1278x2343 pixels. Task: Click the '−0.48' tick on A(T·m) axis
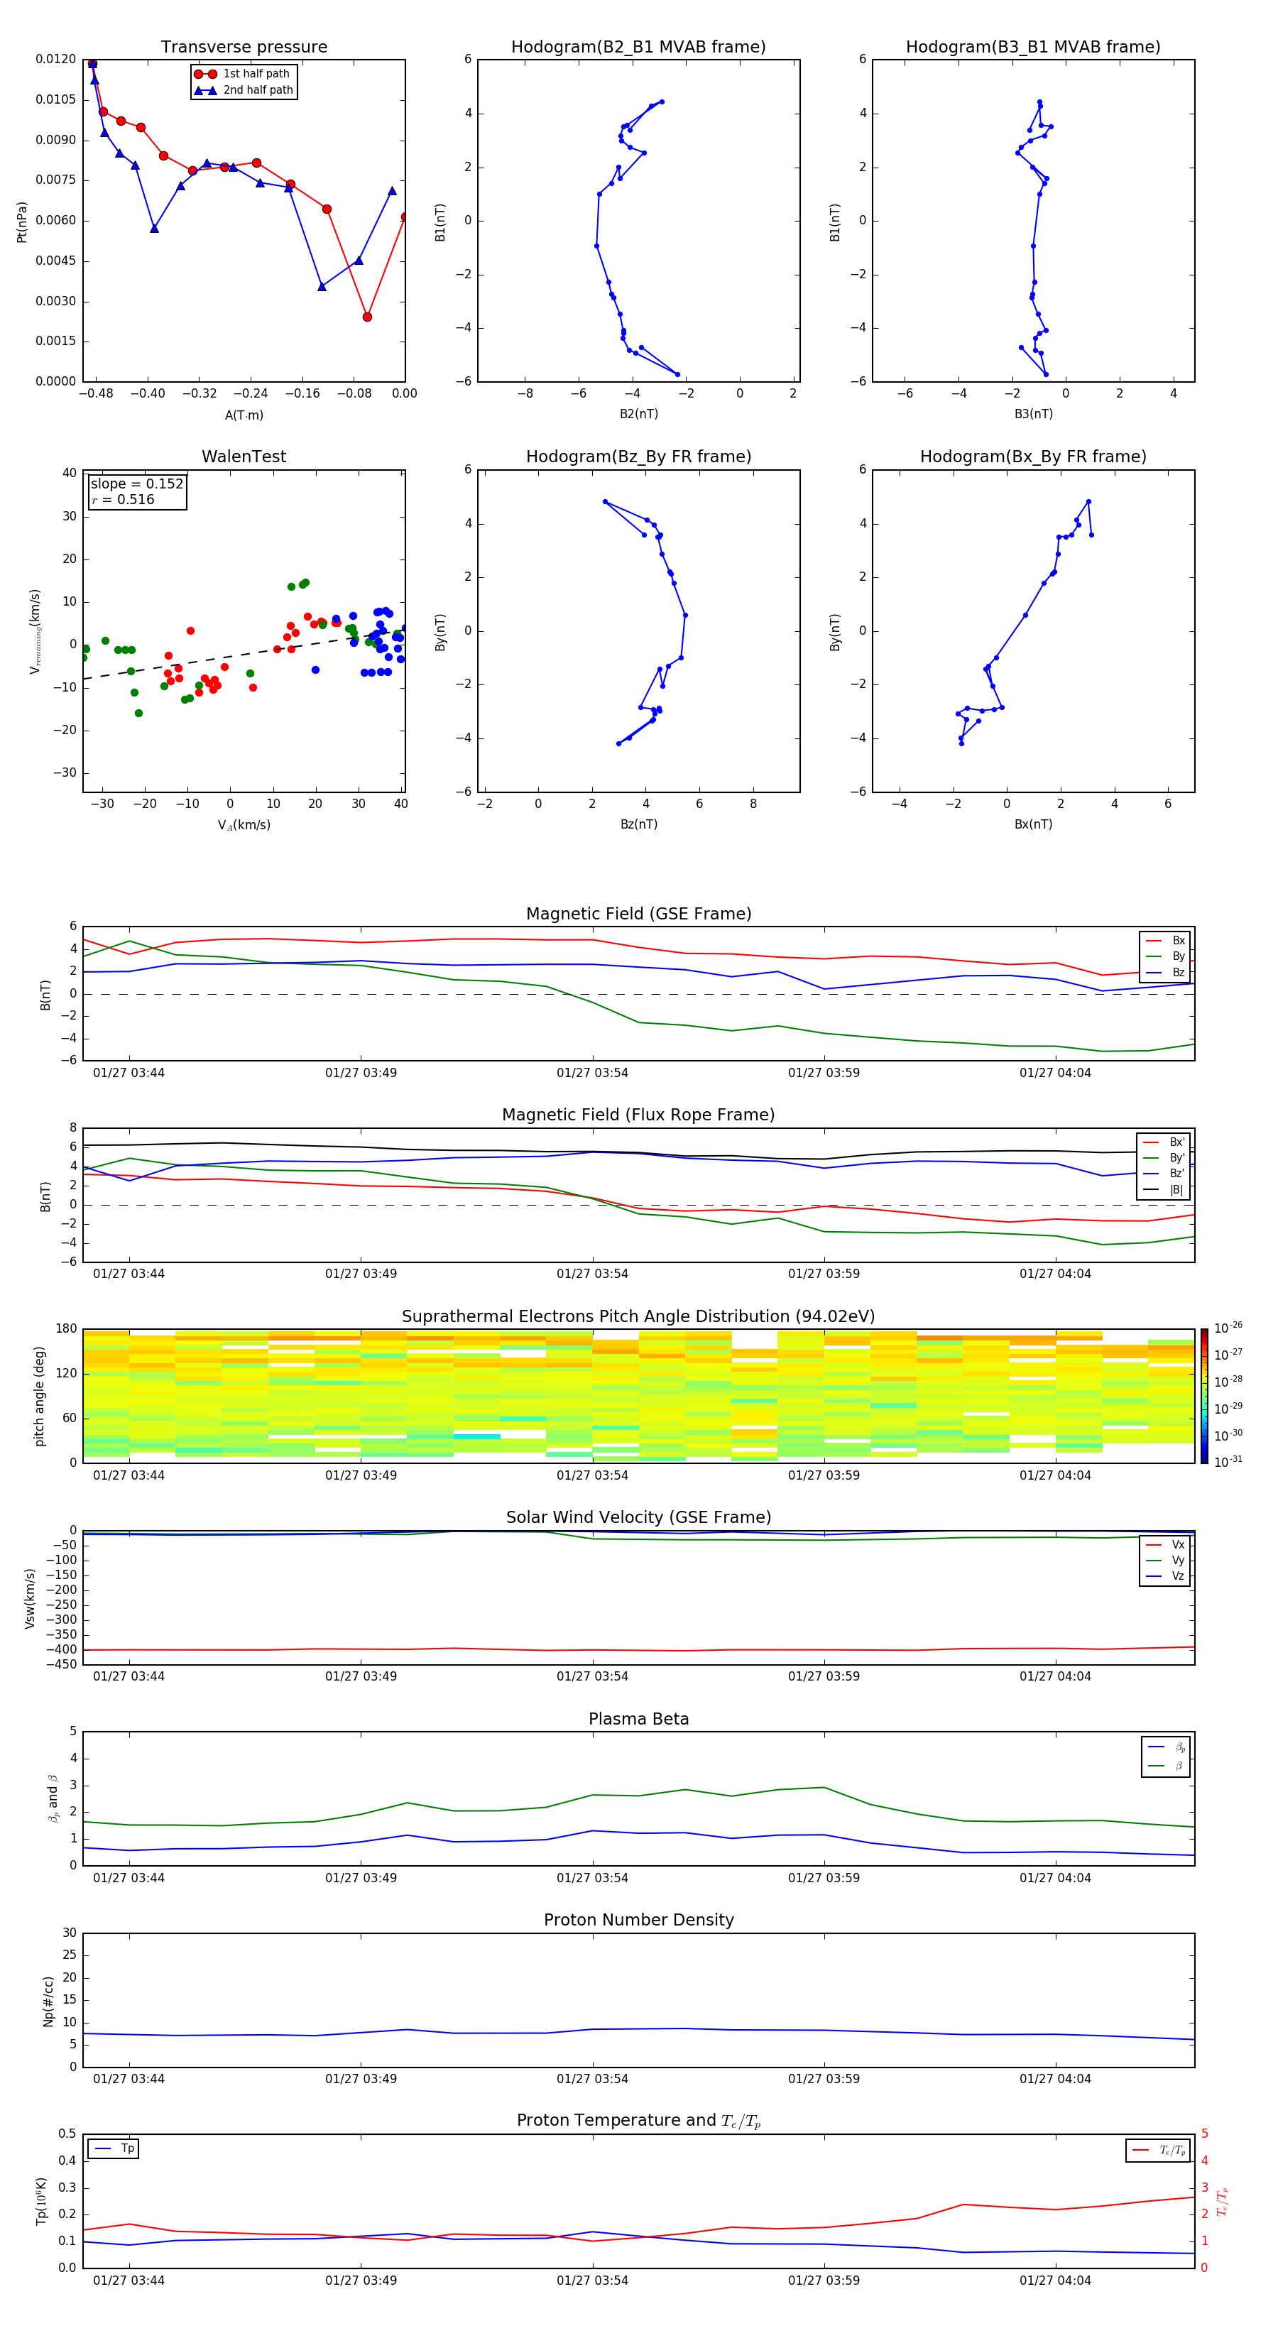[96, 394]
